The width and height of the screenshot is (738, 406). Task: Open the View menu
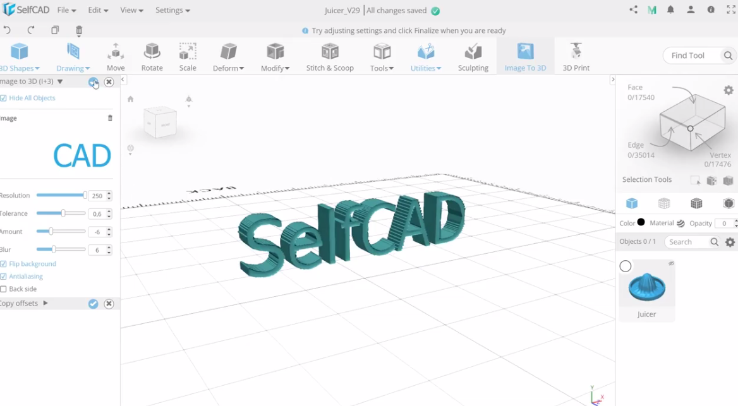pyautogui.click(x=131, y=10)
